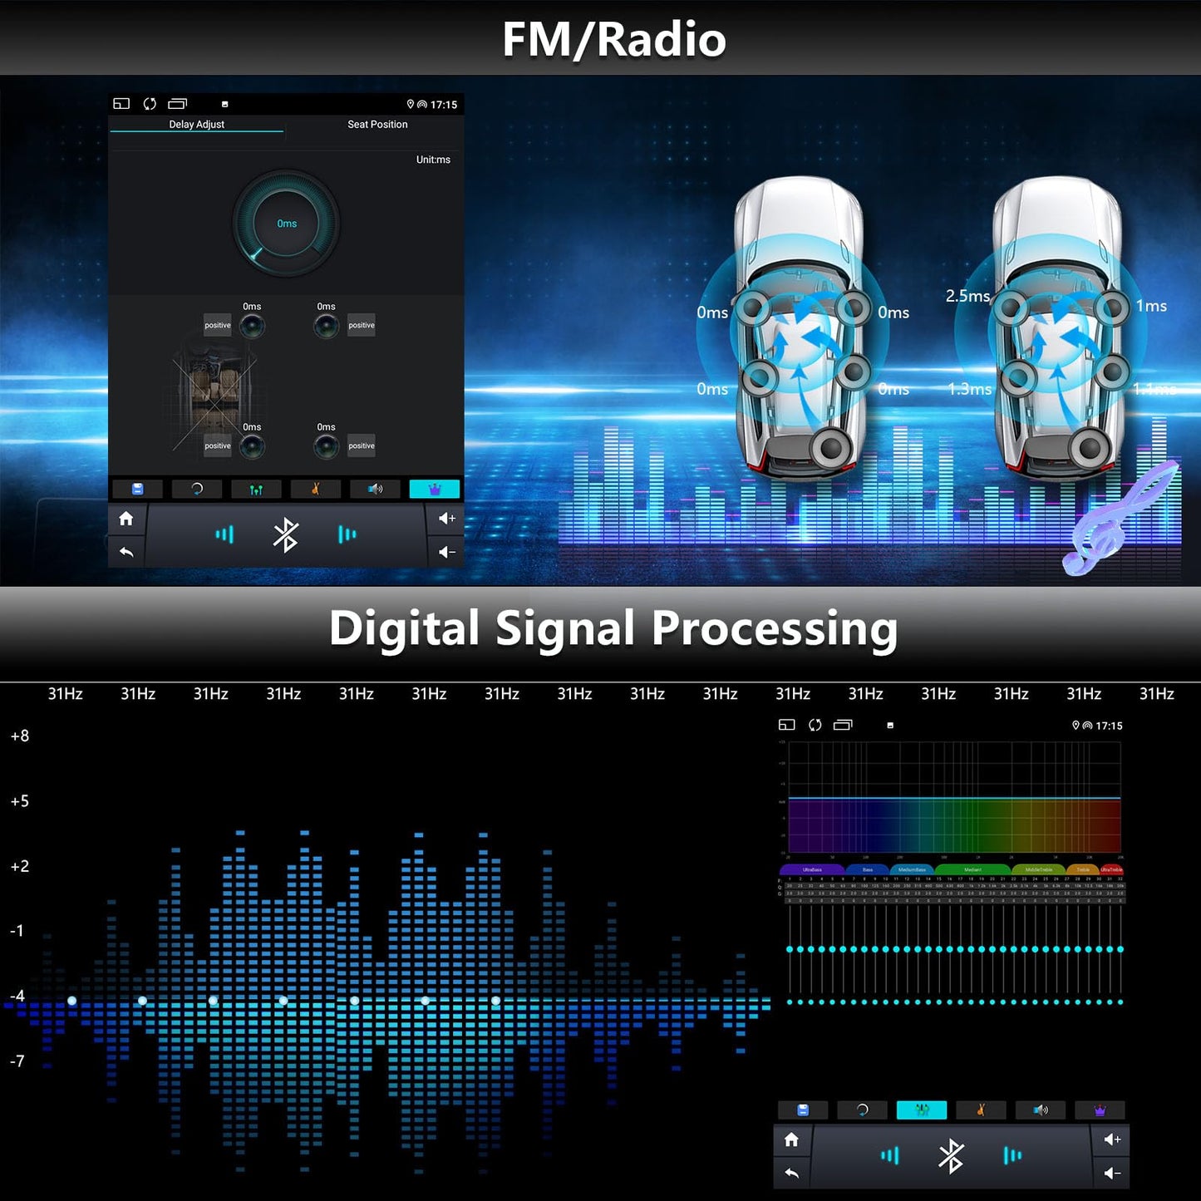Click volume up button on the EQ screen

coord(1112,1139)
